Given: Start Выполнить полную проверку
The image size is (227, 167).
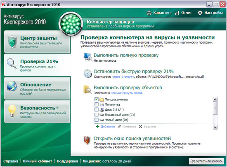Looking at the screenshot, I should click(x=126, y=55).
